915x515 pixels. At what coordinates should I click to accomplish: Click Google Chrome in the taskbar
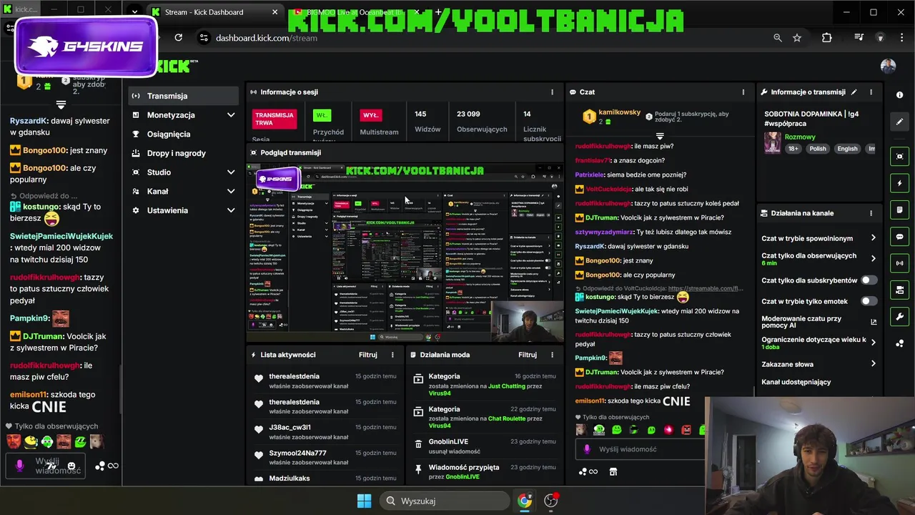[x=525, y=501]
